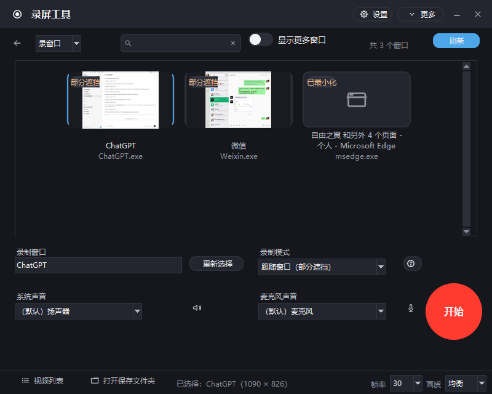Viewport: 492px width, 394px height.
Task: Click the window list scroll down arrow
Action: [467, 231]
